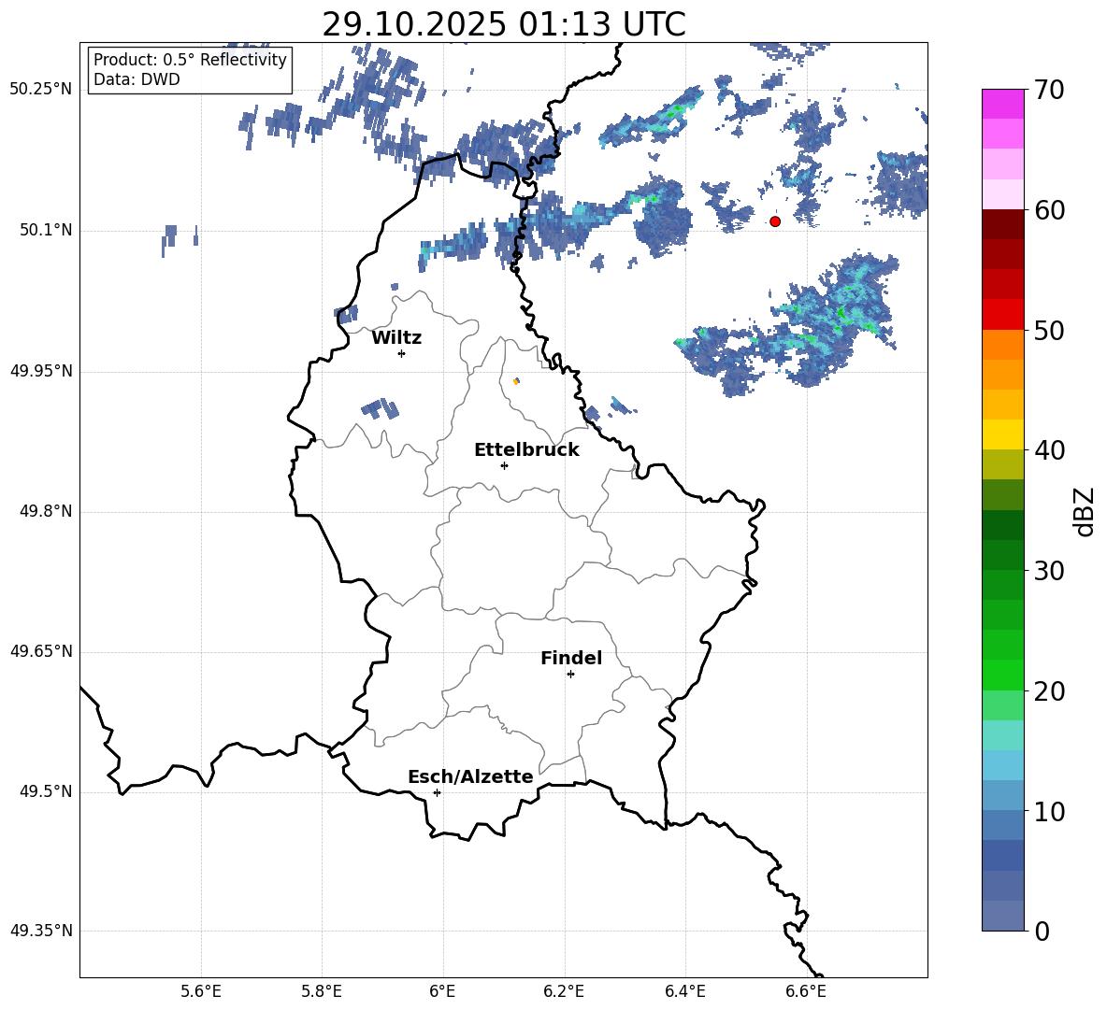Click the yellow colorbar swatch above 40
This screenshot has width=1107, height=1010.
click(1003, 434)
